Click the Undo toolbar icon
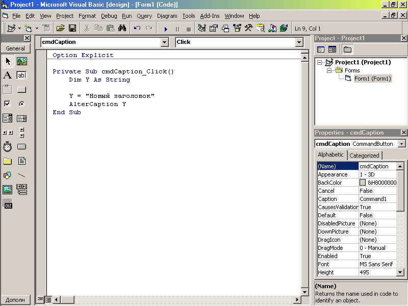Screen dimensions: 408x306 pos(137,28)
